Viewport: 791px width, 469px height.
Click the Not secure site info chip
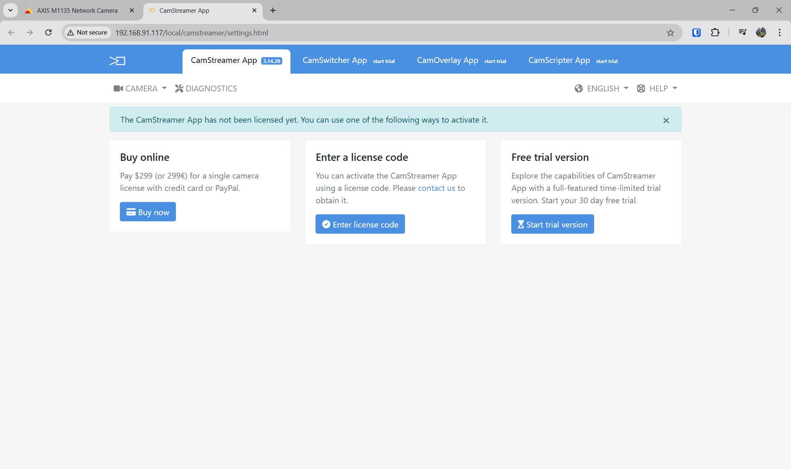[87, 33]
